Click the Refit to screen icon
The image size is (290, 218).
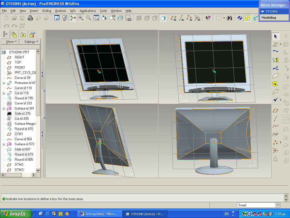(x=96, y=18)
